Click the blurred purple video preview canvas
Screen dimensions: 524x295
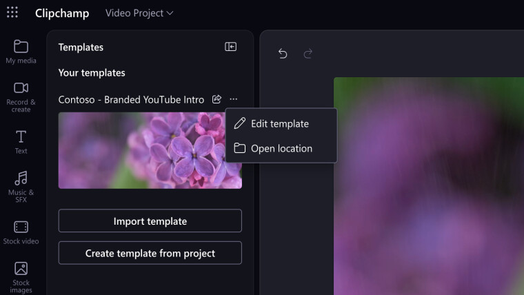point(429,186)
